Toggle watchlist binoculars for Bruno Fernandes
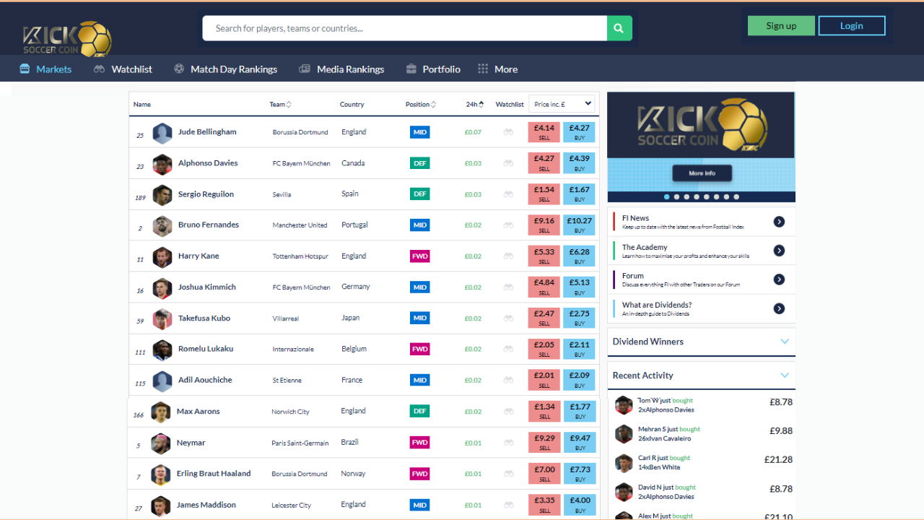Screen dimensions: 924x520 [x=509, y=225]
